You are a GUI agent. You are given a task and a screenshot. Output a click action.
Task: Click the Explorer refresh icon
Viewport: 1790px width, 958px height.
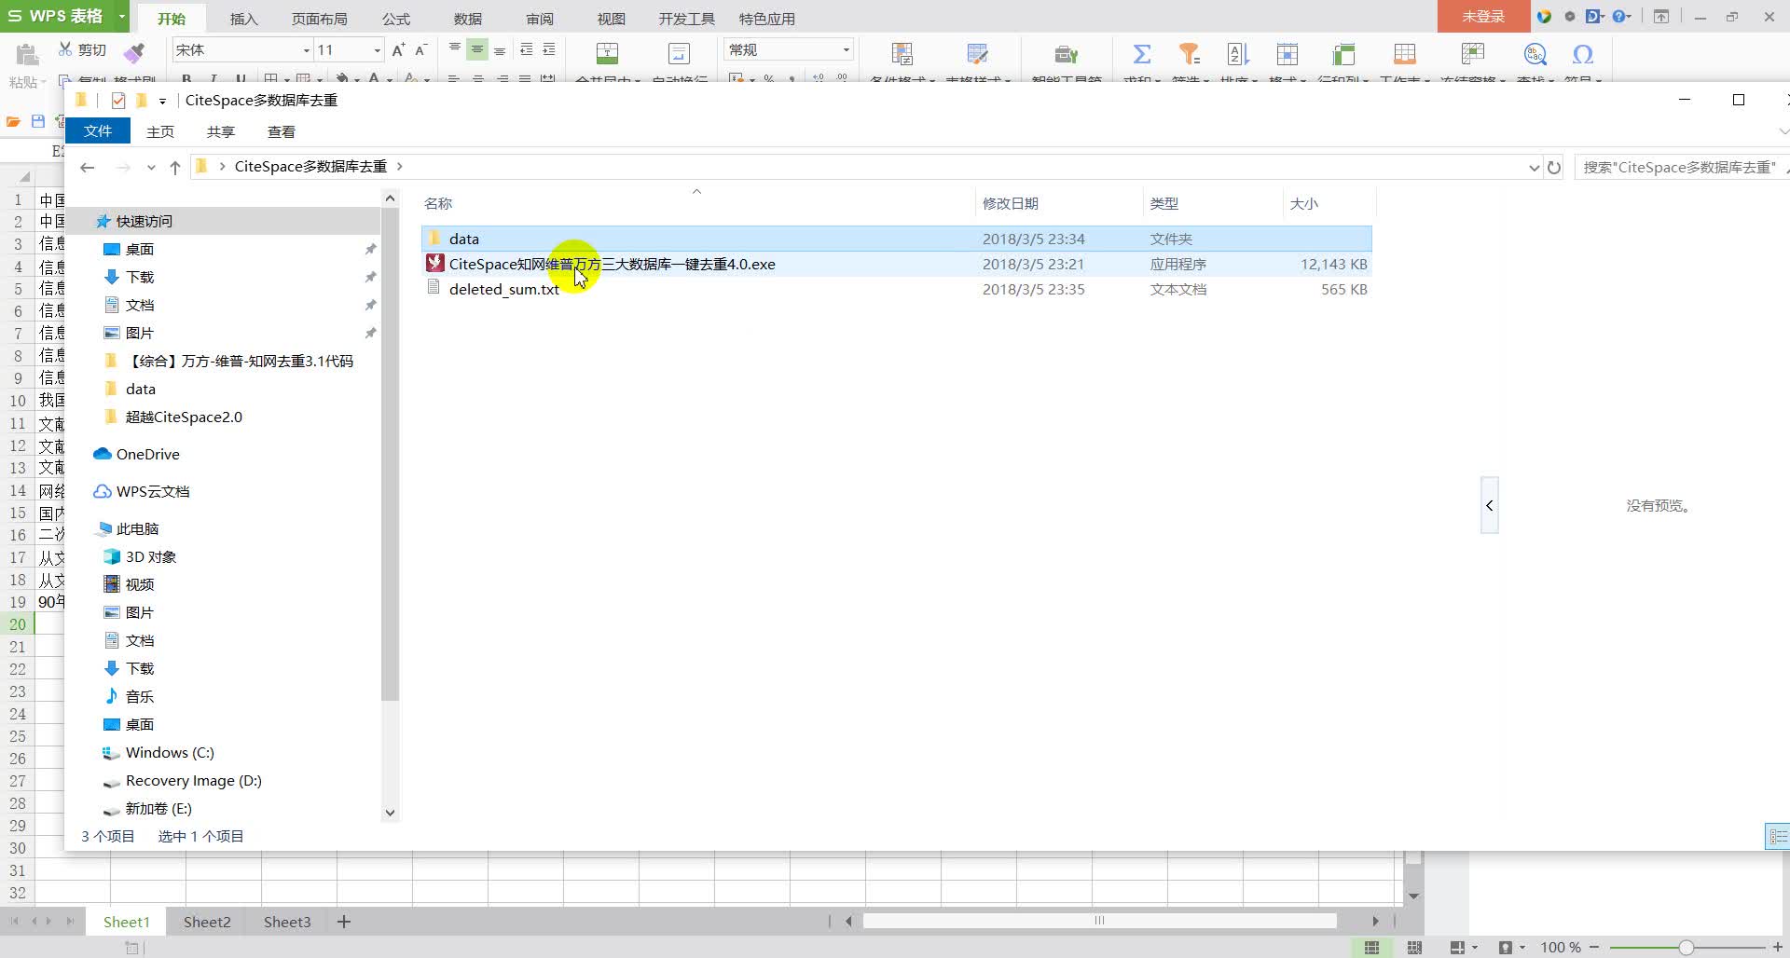tap(1554, 168)
